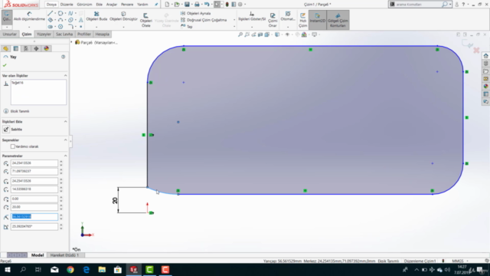490x276 pixels.
Task: Click the Objeleri Buda trim tool
Action: coord(96,16)
